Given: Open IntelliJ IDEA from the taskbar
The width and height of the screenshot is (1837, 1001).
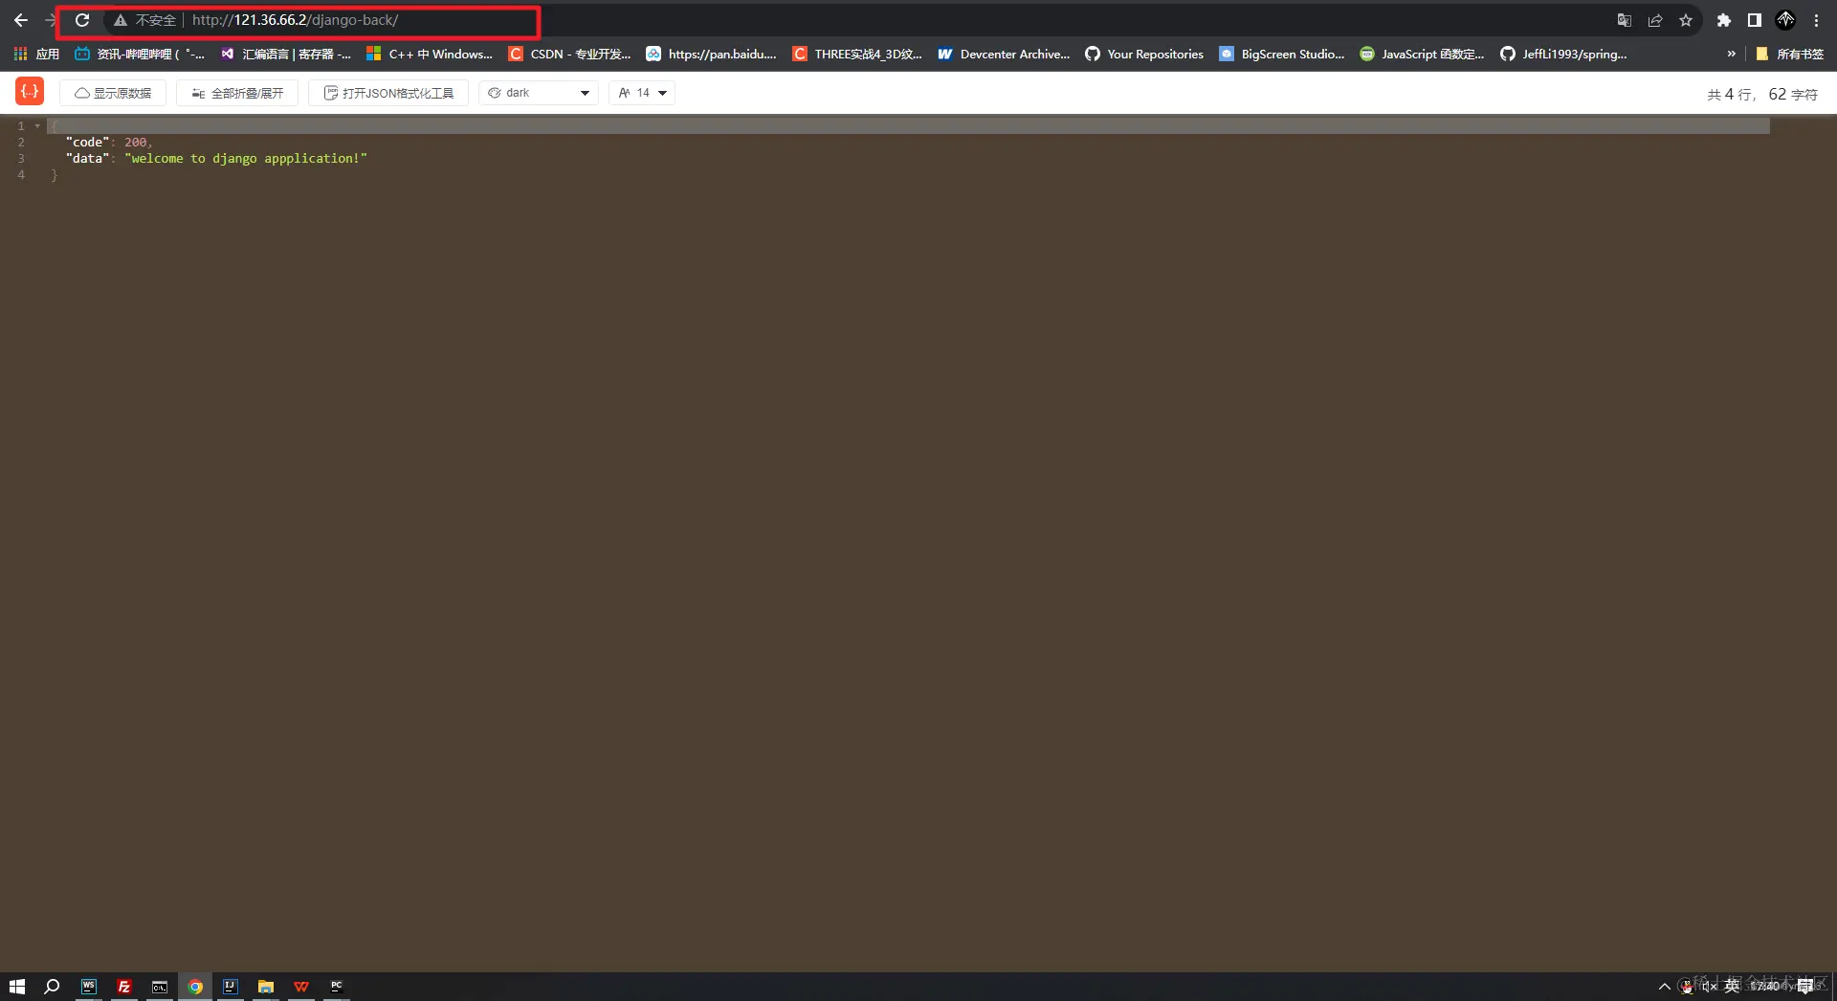Looking at the screenshot, I should (231, 987).
